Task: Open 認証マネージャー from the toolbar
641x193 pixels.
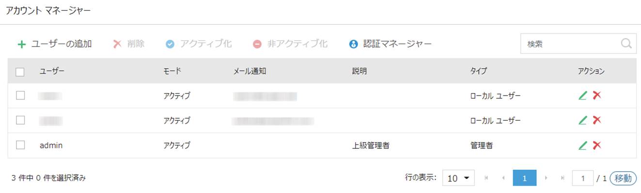Action: [x=391, y=44]
